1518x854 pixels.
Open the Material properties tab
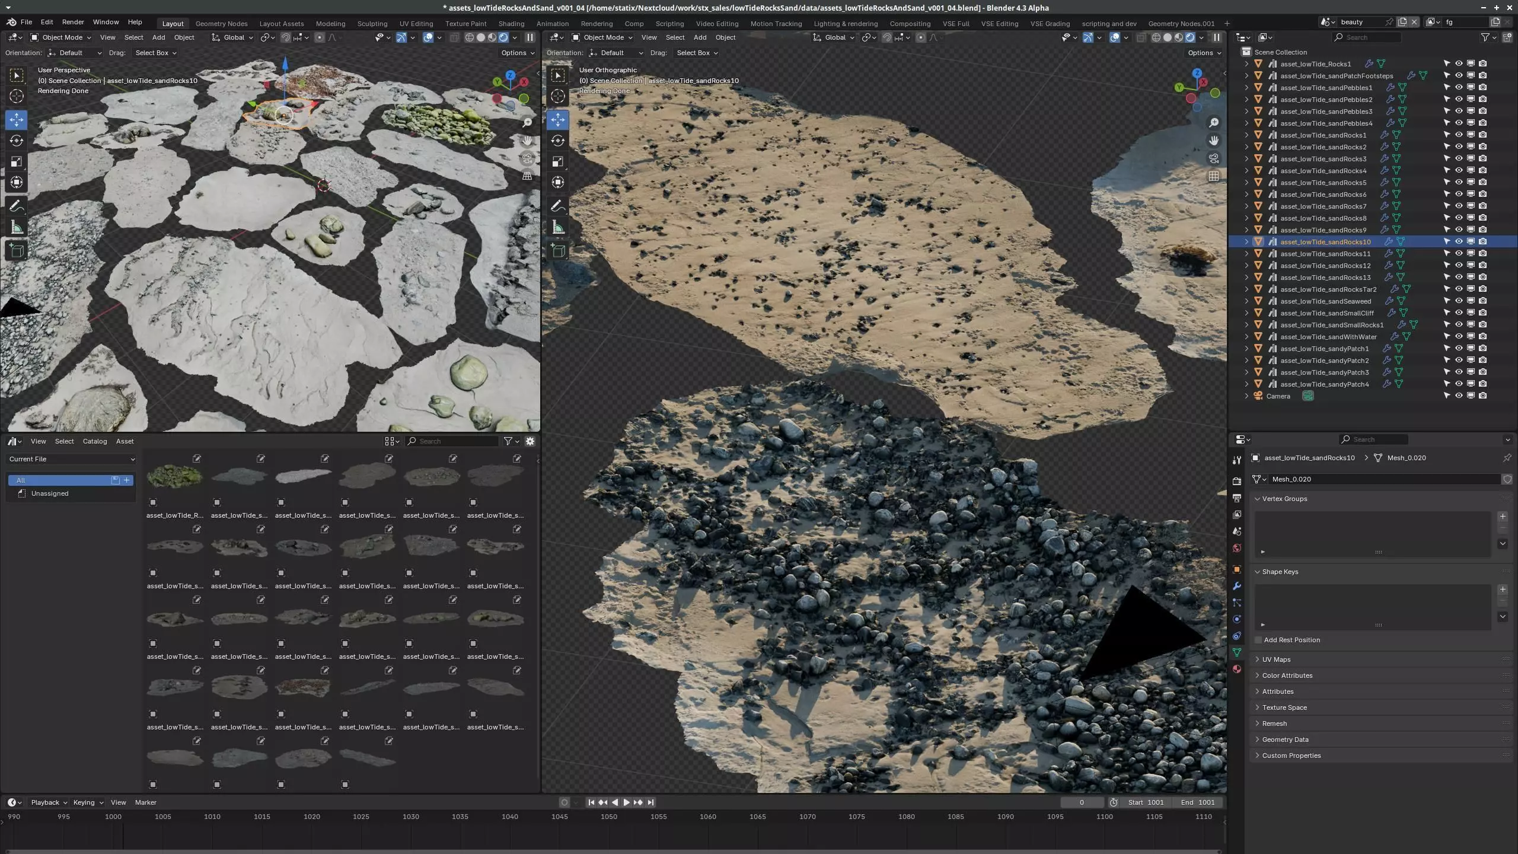(x=1237, y=669)
